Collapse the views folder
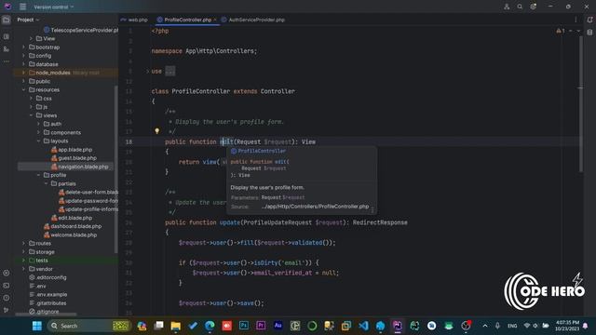The image size is (596, 335). (x=31, y=115)
